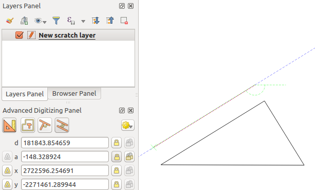Enable advanced digitizing tools set-square icon
The height and width of the screenshot is (190, 315).
(x=9, y=126)
